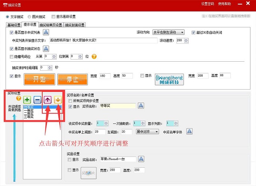Open font settings beside 是否显示抽奖状态
The image size is (256, 186).
46,49
